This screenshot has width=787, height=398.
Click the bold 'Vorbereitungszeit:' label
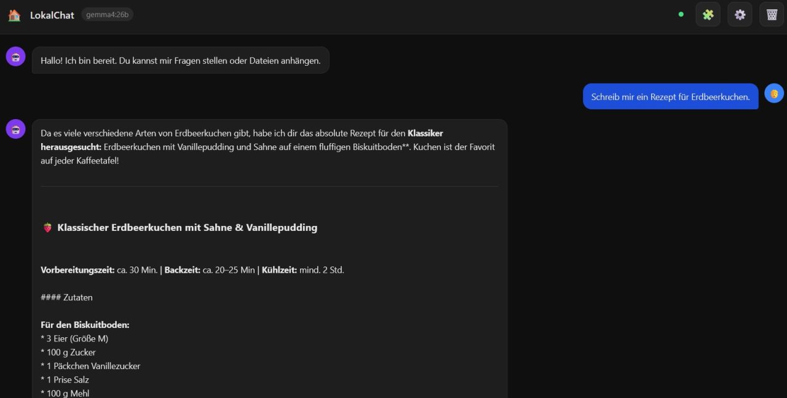pos(77,270)
